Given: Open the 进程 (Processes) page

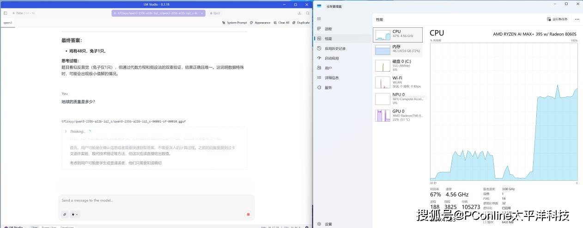Looking at the screenshot, I should pyautogui.click(x=328, y=29).
